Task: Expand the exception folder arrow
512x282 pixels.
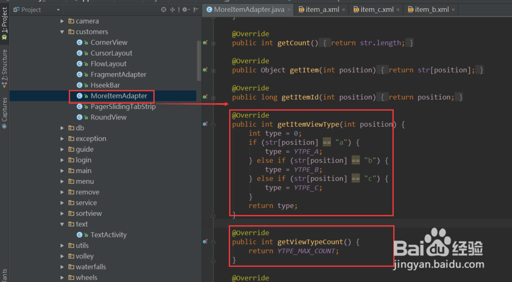Action: click(x=62, y=139)
